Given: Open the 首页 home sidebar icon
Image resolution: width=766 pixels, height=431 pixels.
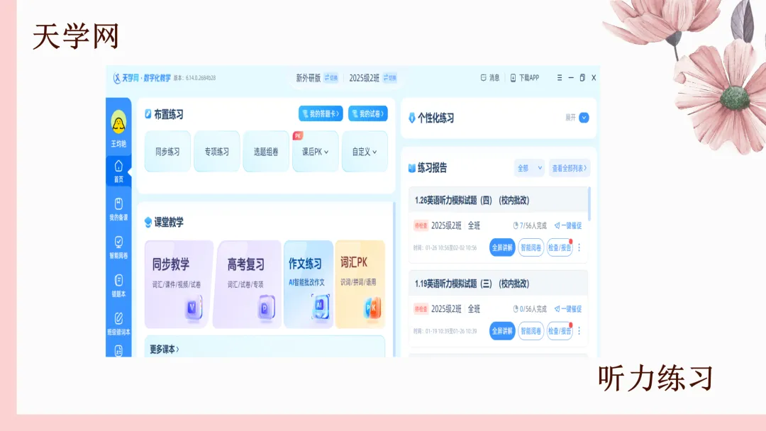Looking at the screenshot, I should [118, 171].
